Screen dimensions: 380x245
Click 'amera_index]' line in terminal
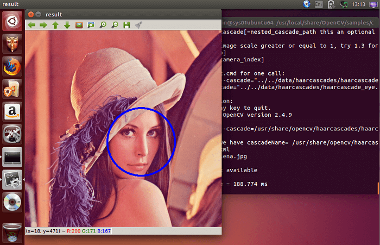click(x=243, y=59)
